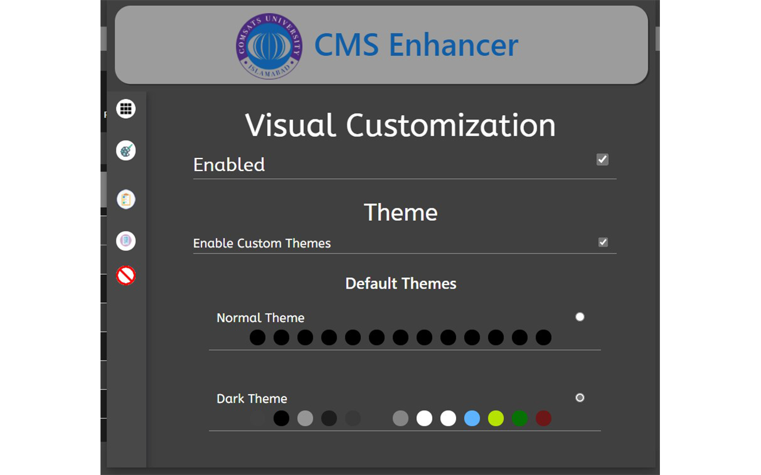761x475 pixels.
Task: Click the "Normal Theme" label
Action: [260, 318]
